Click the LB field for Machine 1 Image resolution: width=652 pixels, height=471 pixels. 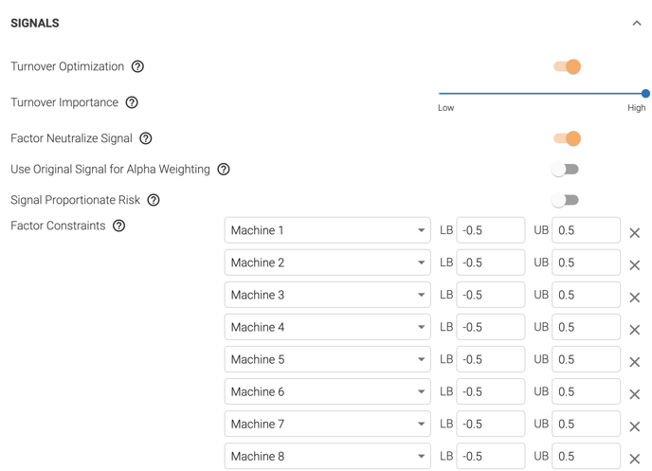tap(491, 230)
